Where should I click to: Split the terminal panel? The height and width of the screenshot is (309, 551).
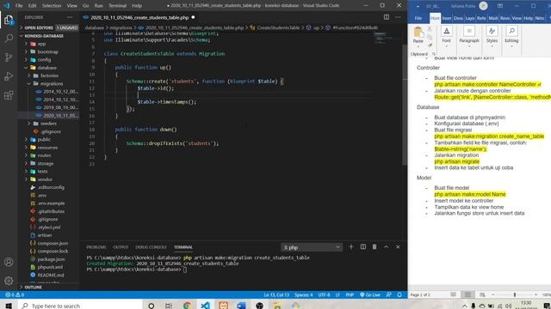coord(363,247)
